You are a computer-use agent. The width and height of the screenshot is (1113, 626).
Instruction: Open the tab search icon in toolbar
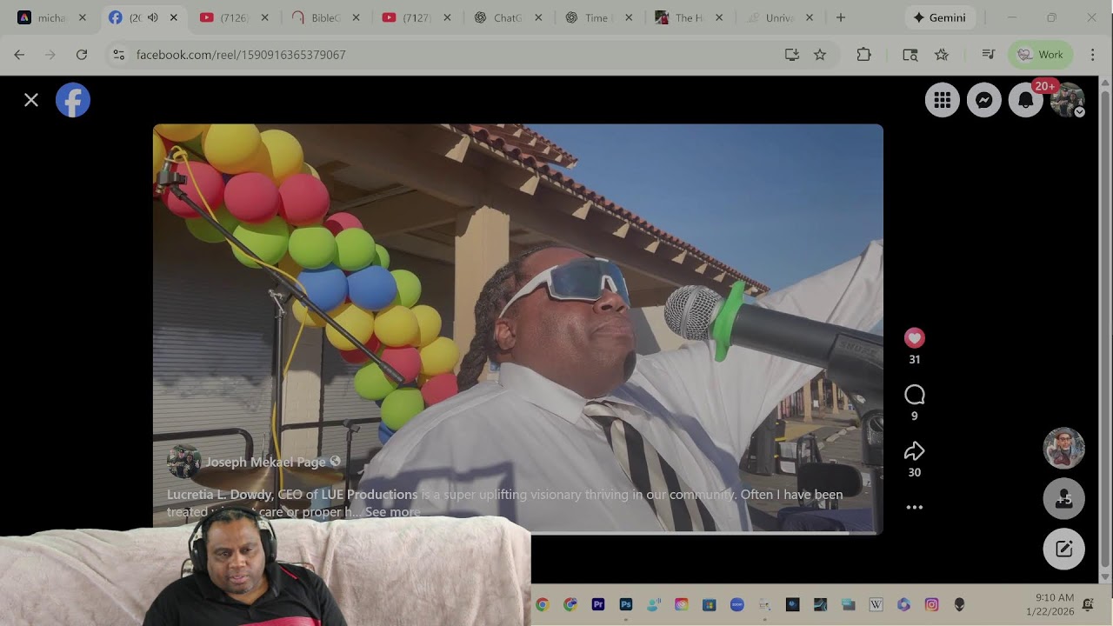click(910, 54)
